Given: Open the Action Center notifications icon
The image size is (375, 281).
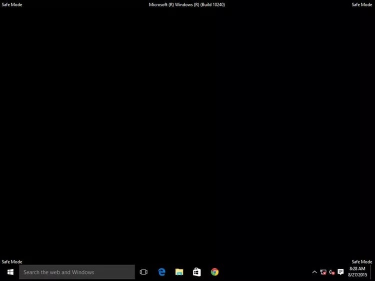Looking at the screenshot, I should click(x=340, y=272).
